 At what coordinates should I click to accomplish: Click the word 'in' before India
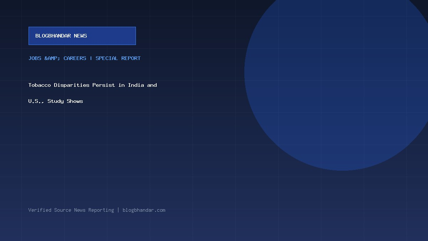coord(122,85)
